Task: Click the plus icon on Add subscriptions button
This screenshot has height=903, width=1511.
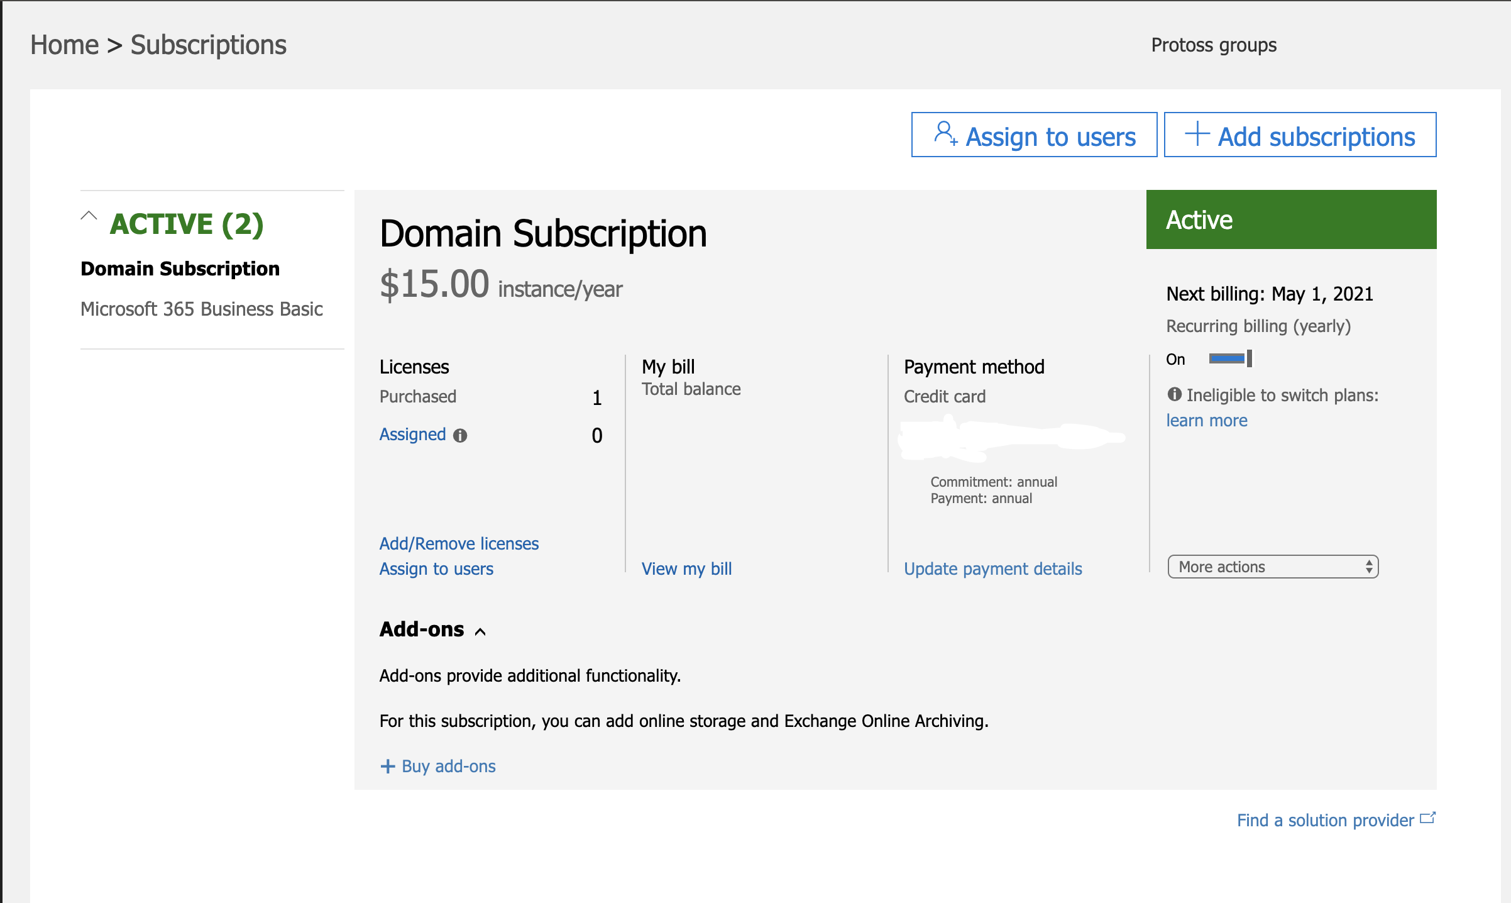Action: 1197,134
